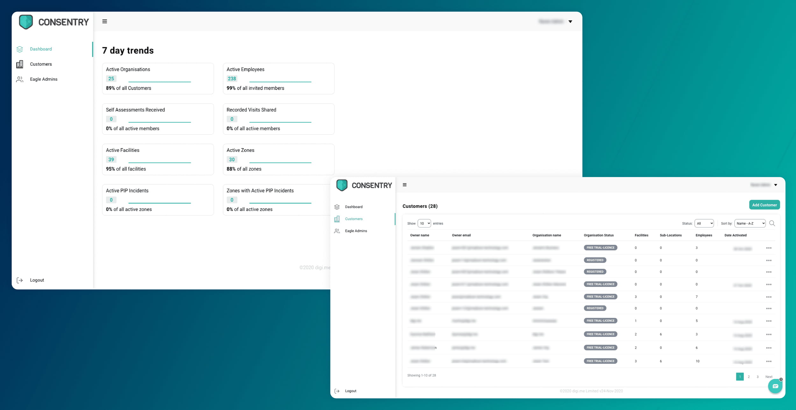Click the hamburger menu icon in Dashboard header
796x410 pixels.
pyautogui.click(x=104, y=21)
